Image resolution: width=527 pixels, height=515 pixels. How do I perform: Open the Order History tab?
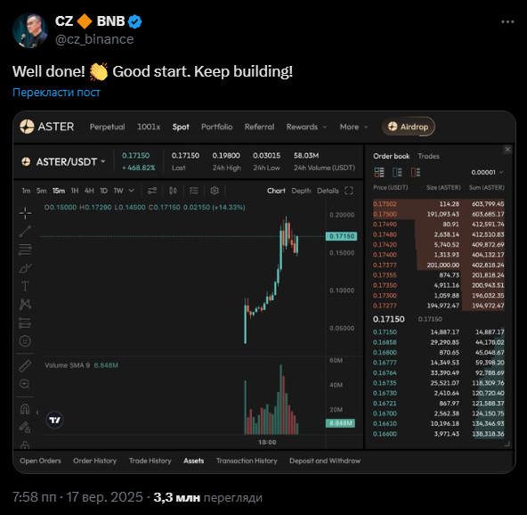pyautogui.click(x=94, y=461)
